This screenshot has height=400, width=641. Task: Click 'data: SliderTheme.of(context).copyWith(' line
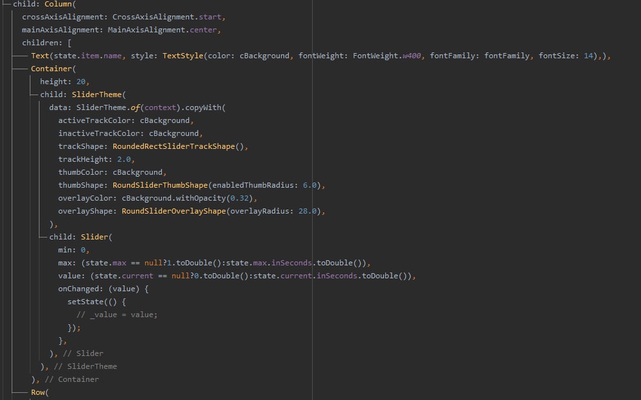(x=137, y=107)
